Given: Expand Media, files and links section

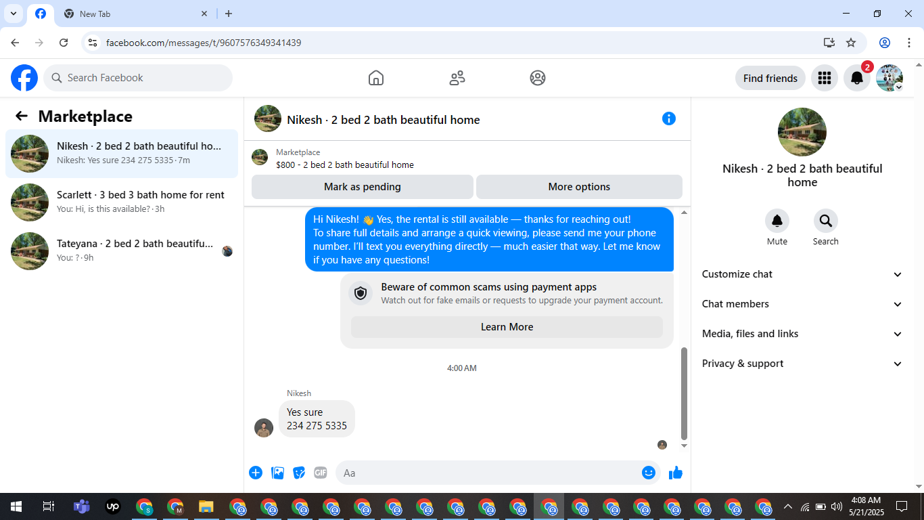Looking at the screenshot, I should coord(802,334).
